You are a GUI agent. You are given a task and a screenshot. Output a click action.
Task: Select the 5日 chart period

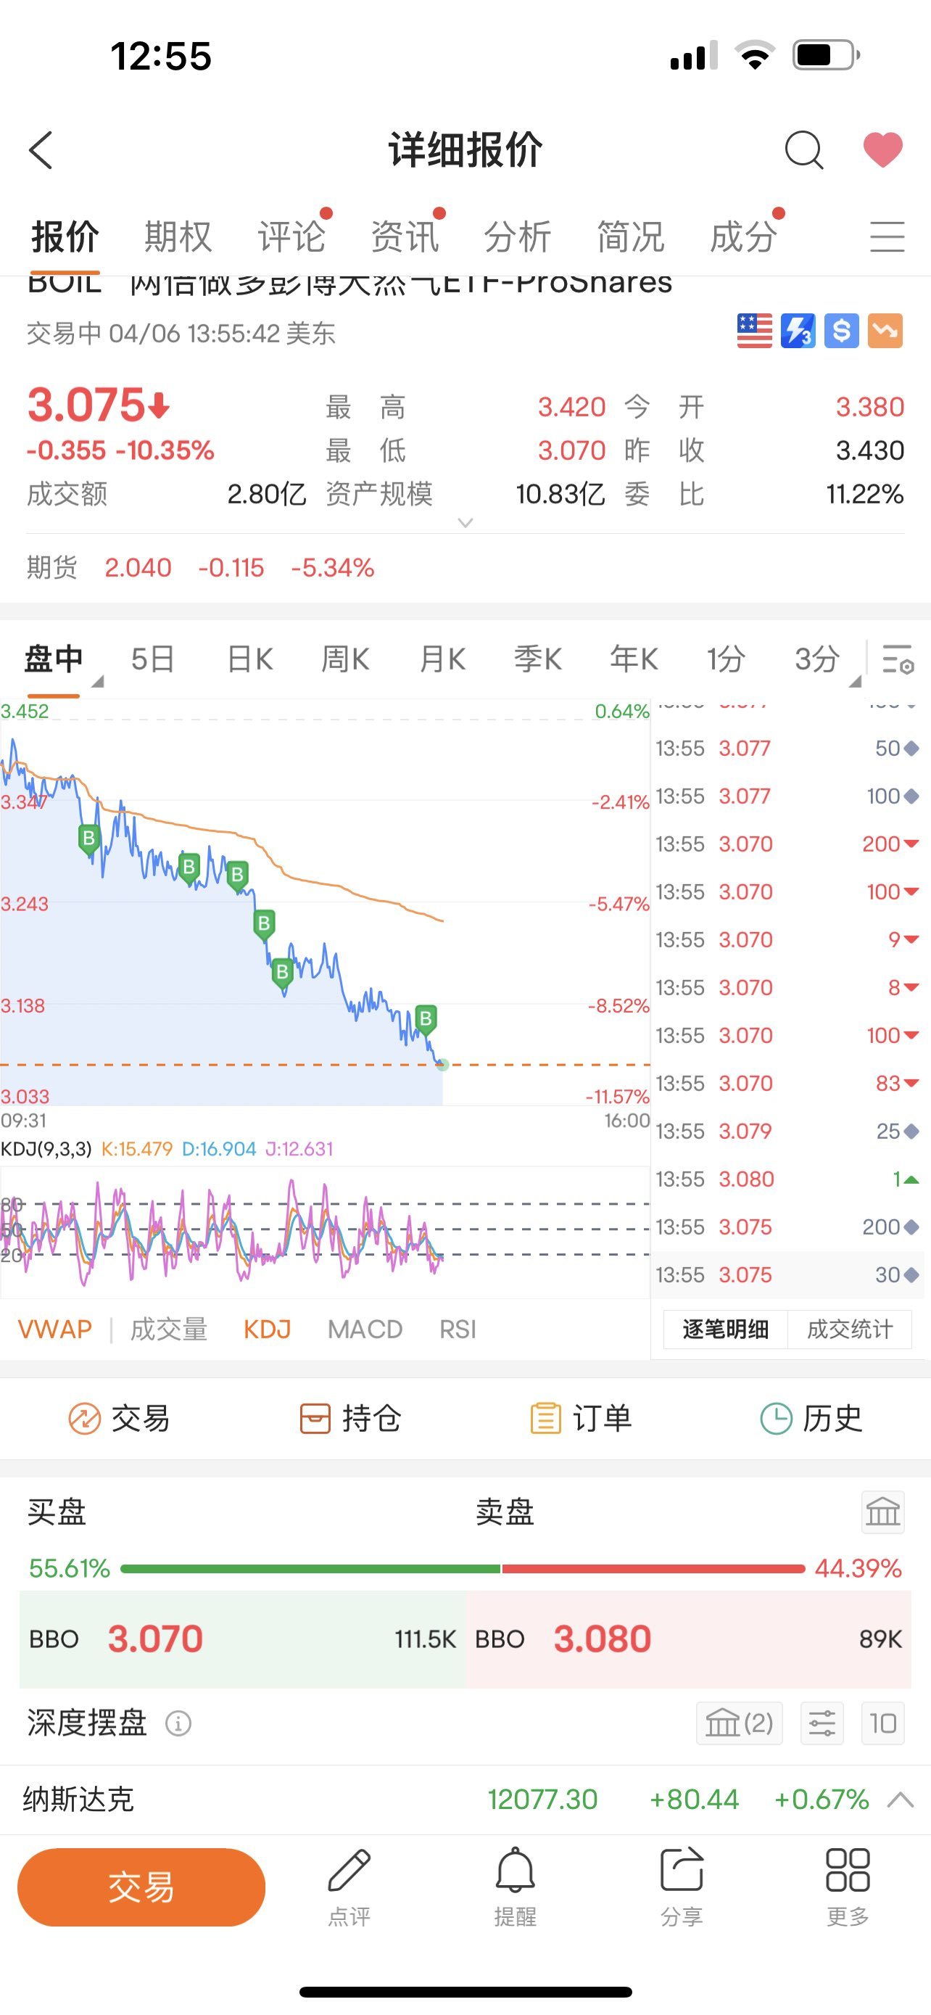pos(152,659)
